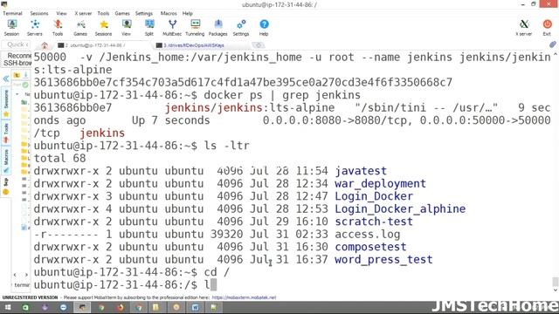Click the war_deployment directory name
The width and height of the screenshot is (559, 314).
(380, 184)
